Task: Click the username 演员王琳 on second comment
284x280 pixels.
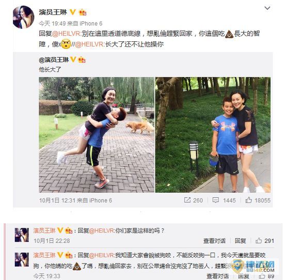Action: pos(44,255)
